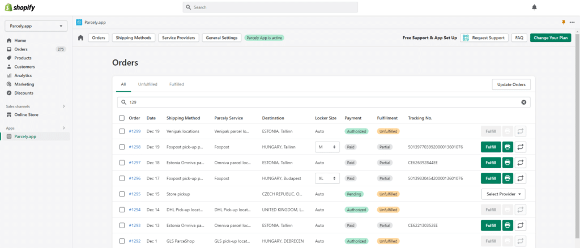Check the box for order #1297

pyautogui.click(x=122, y=163)
